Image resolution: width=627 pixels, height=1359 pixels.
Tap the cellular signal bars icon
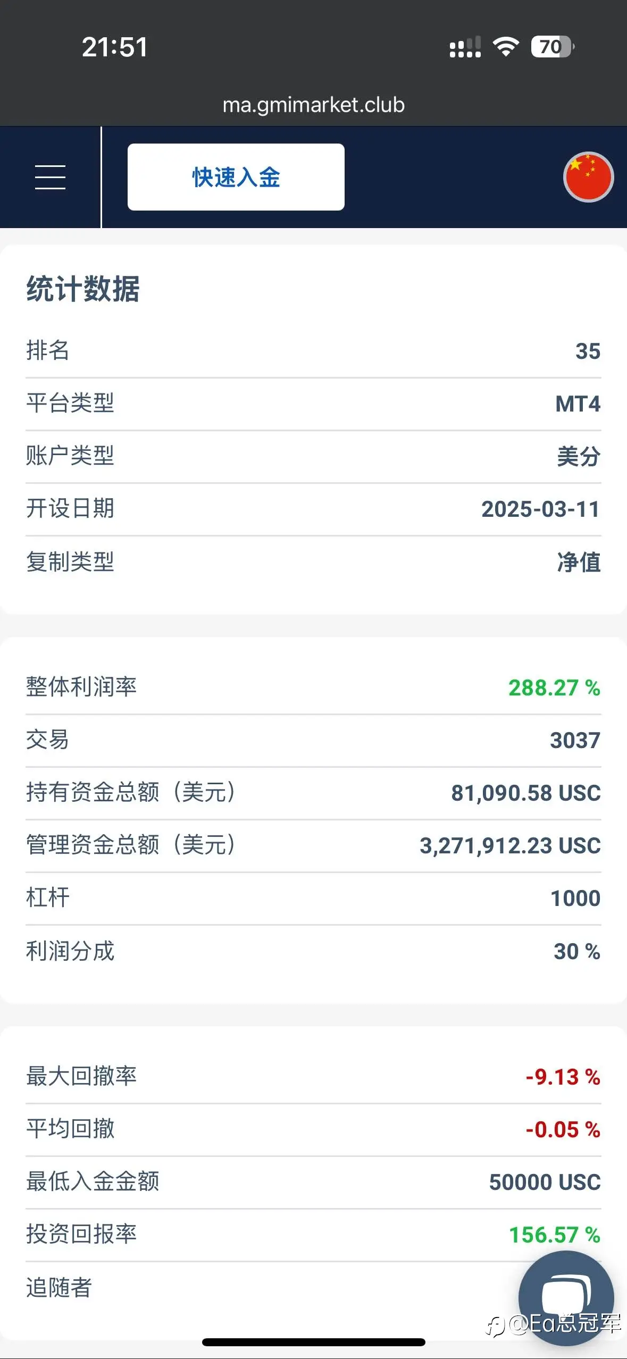pyautogui.click(x=465, y=47)
